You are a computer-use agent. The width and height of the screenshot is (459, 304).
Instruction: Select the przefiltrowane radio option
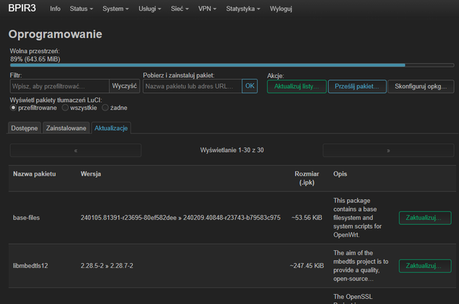[13, 108]
